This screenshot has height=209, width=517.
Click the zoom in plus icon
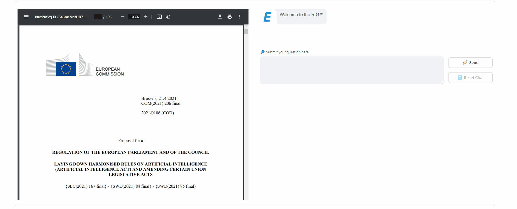click(146, 17)
